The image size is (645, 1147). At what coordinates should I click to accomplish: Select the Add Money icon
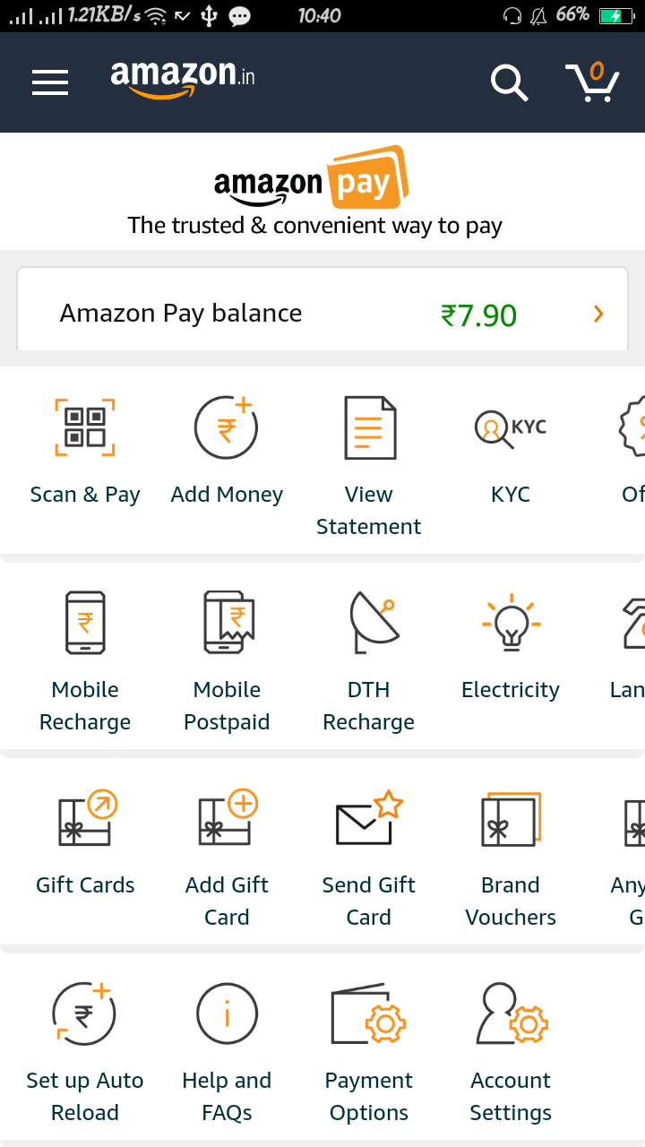pyautogui.click(x=227, y=427)
